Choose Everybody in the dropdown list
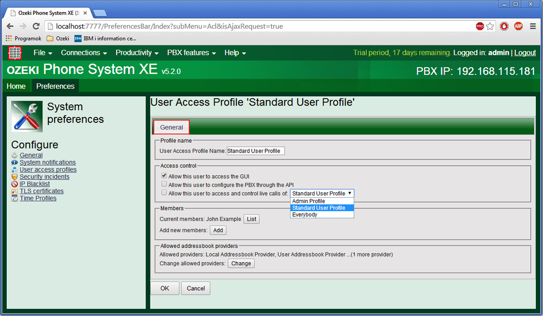 (322, 214)
